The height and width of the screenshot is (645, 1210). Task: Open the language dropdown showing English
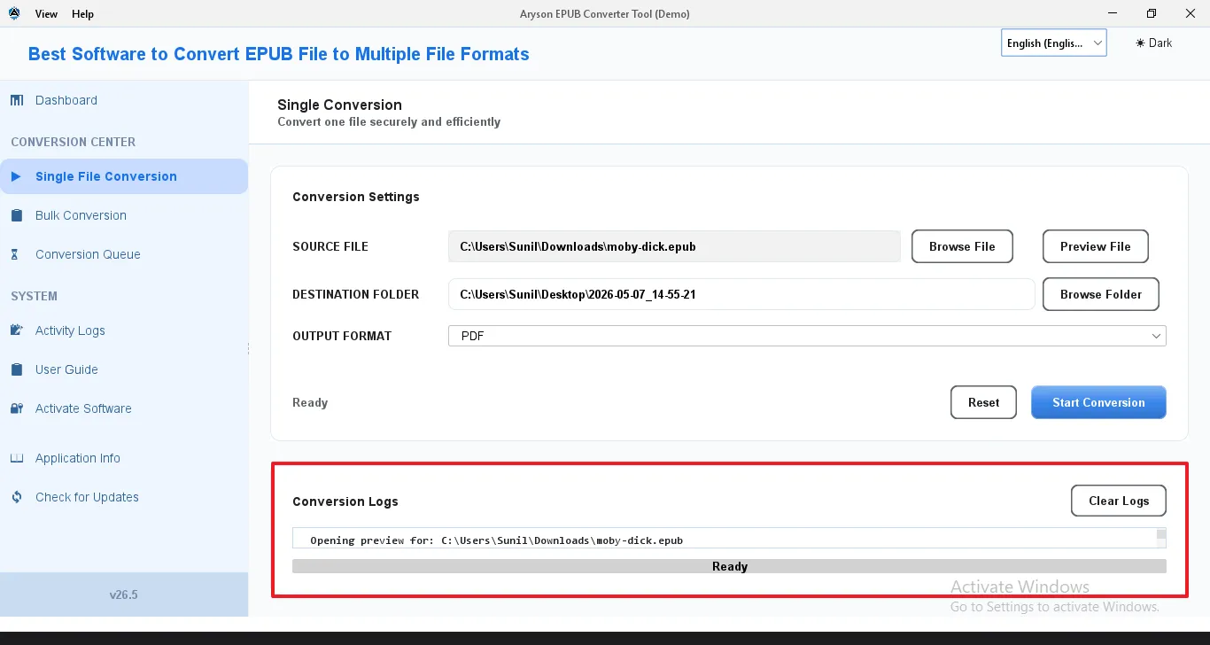coord(1054,43)
